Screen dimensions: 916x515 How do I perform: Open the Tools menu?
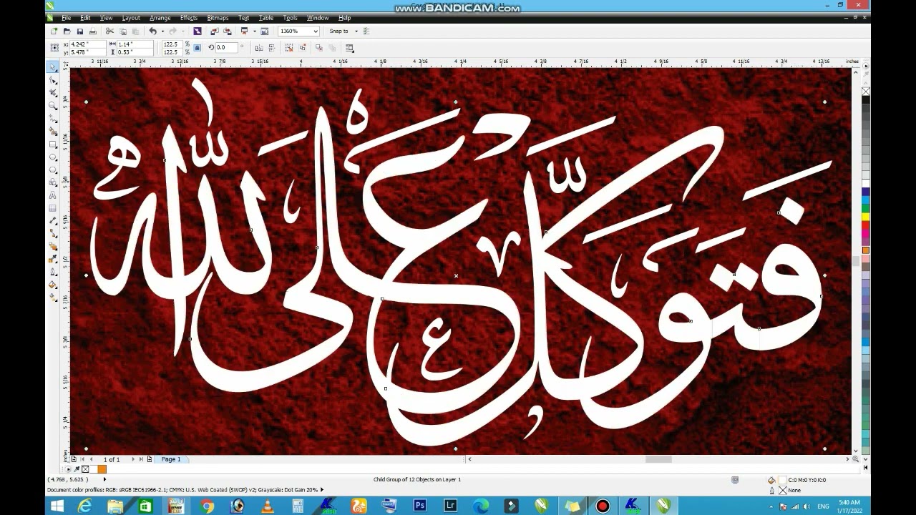tap(290, 17)
